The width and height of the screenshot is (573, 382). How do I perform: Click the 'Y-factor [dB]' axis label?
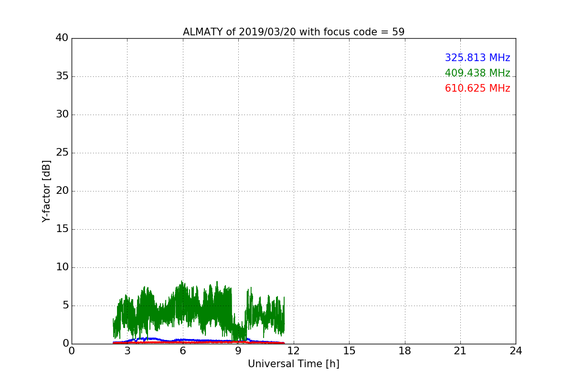[x=46, y=191]
